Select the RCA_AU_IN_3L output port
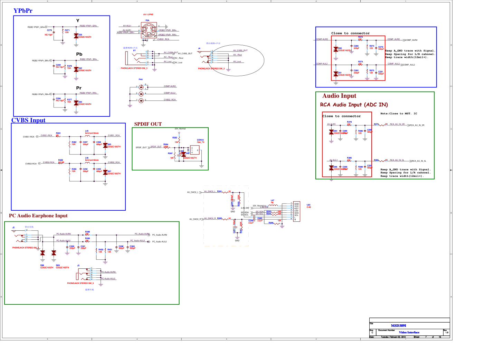The height and width of the screenshot is (343, 485). [x=419, y=161]
